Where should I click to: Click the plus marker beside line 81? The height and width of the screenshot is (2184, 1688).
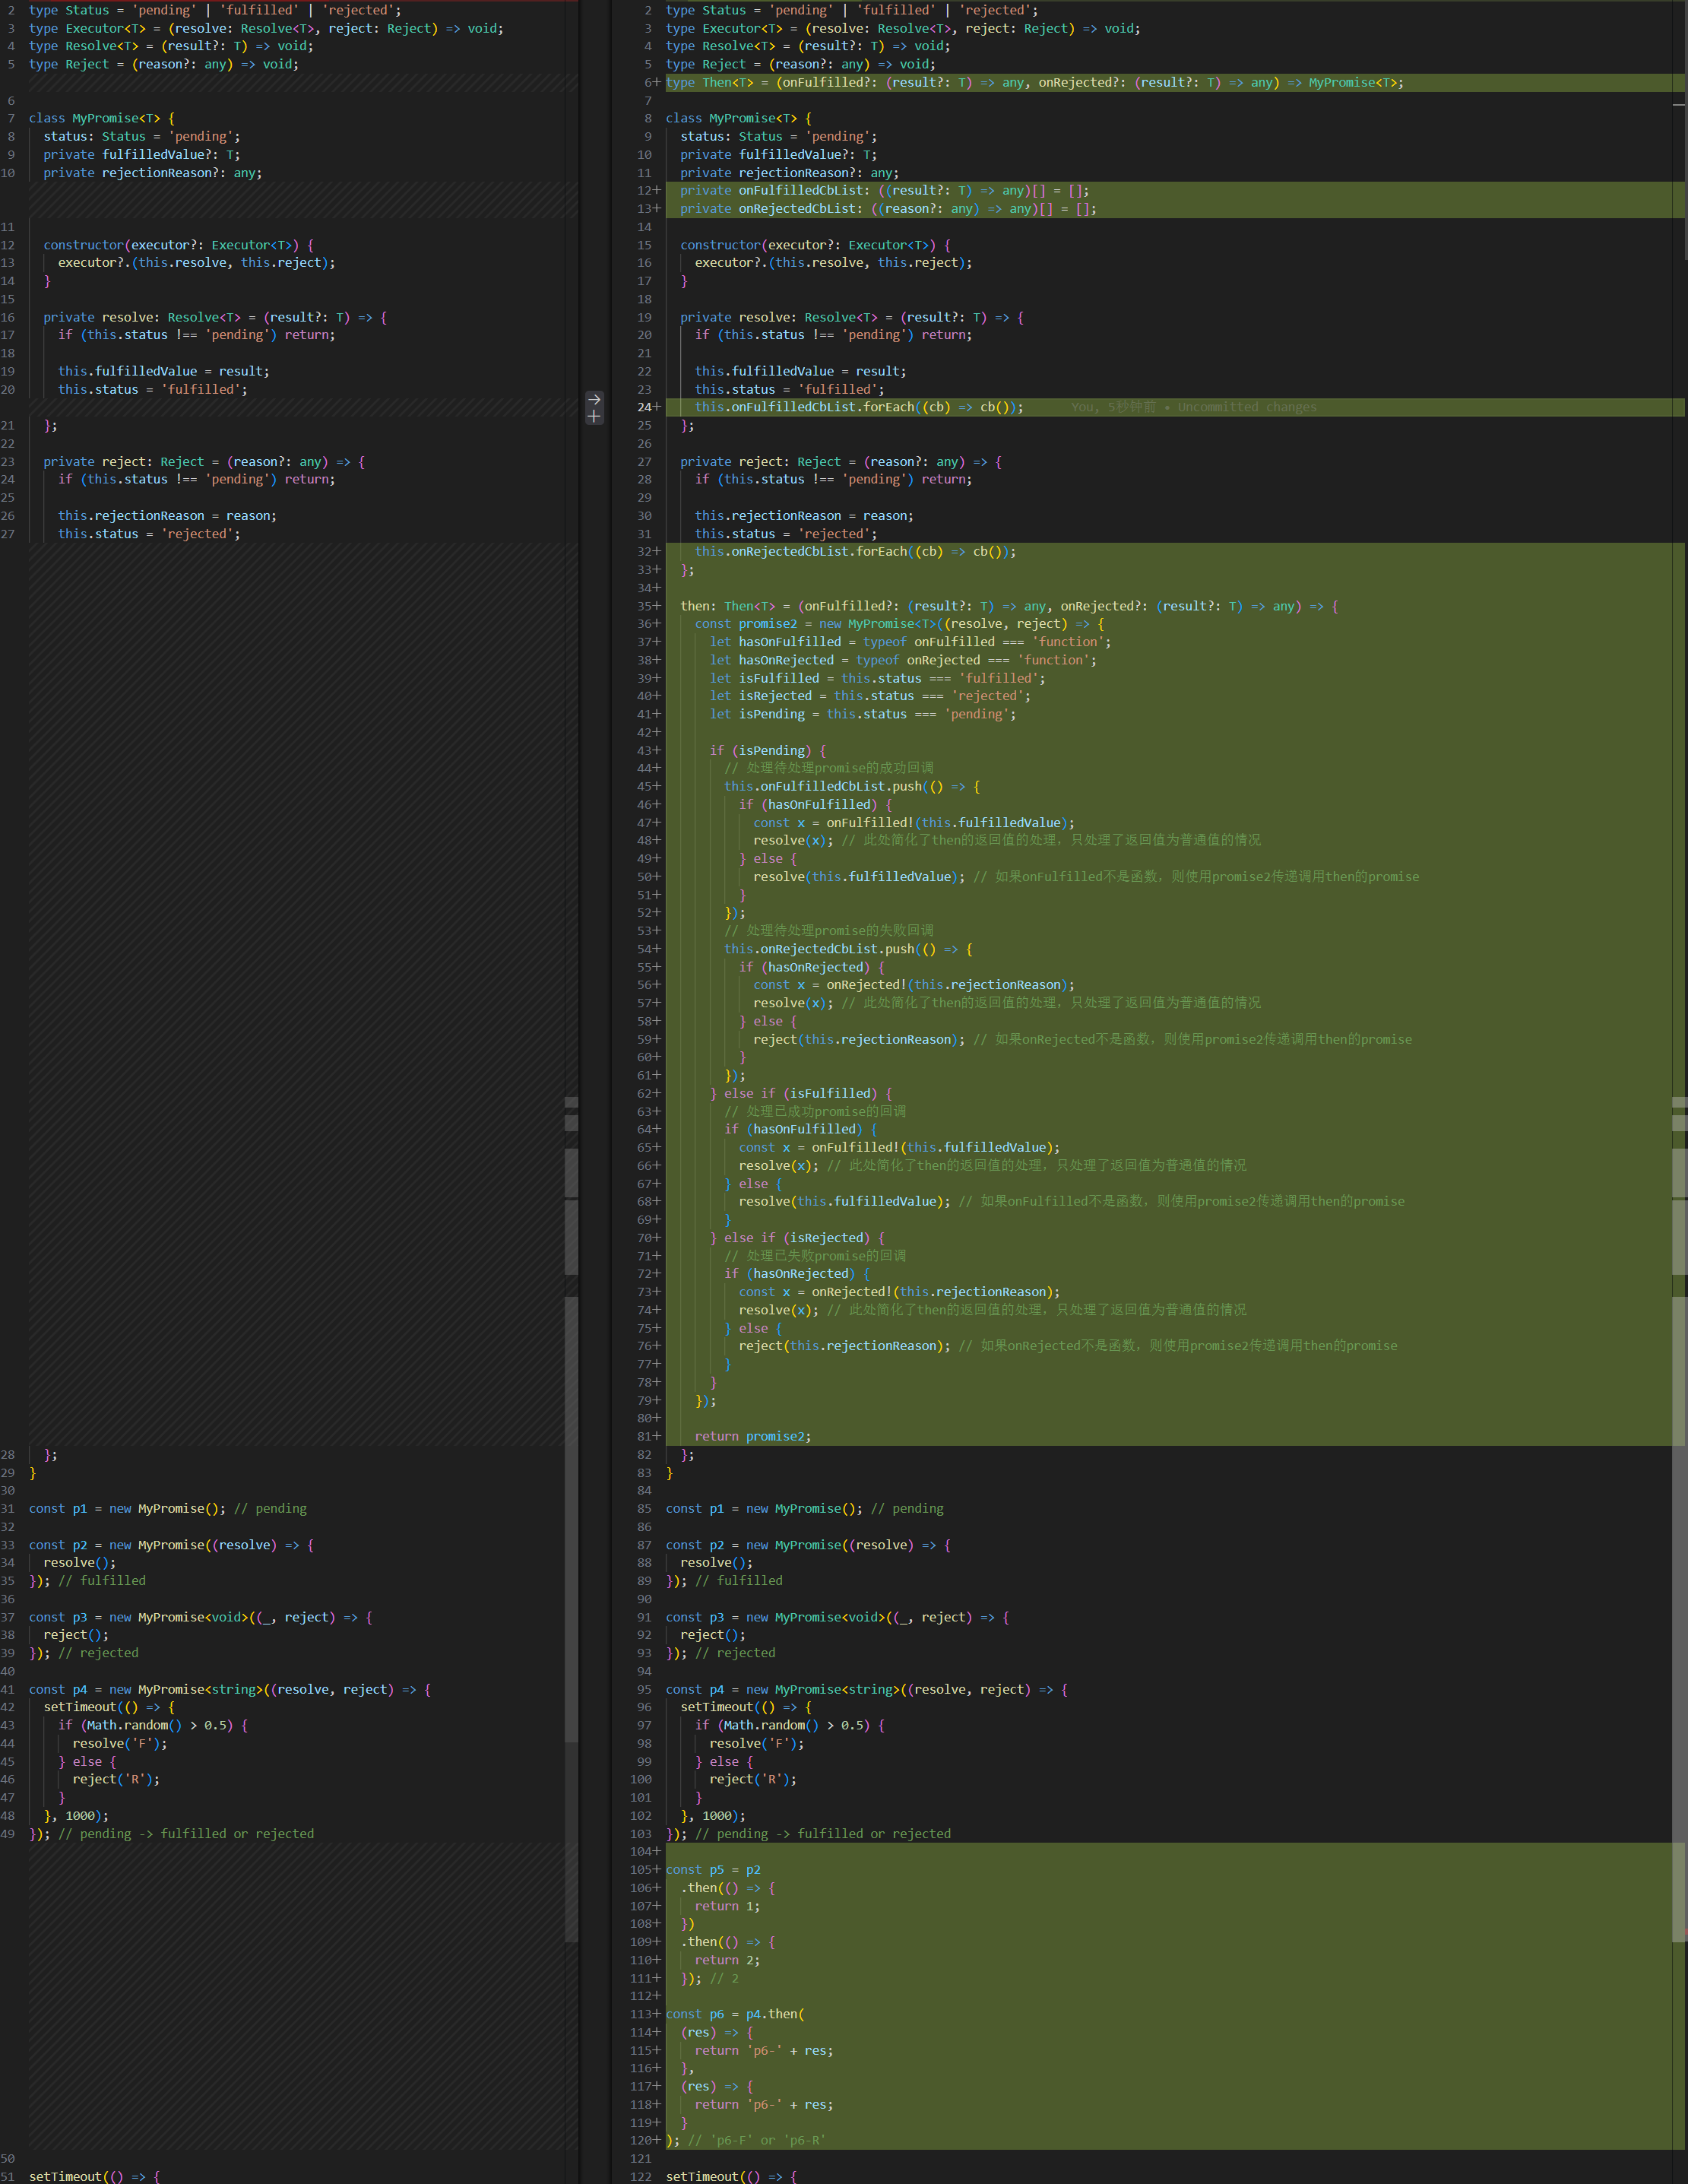[x=657, y=1436]
